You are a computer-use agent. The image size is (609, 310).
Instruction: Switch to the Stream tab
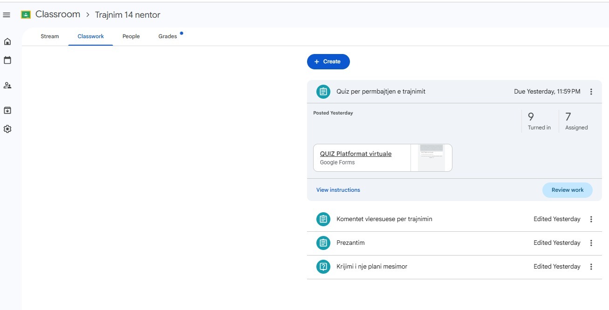tap(50, 36)
